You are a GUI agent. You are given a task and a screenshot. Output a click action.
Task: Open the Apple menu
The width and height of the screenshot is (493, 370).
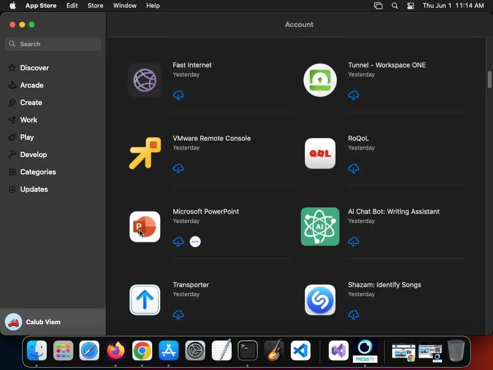(x=13, y=6)
